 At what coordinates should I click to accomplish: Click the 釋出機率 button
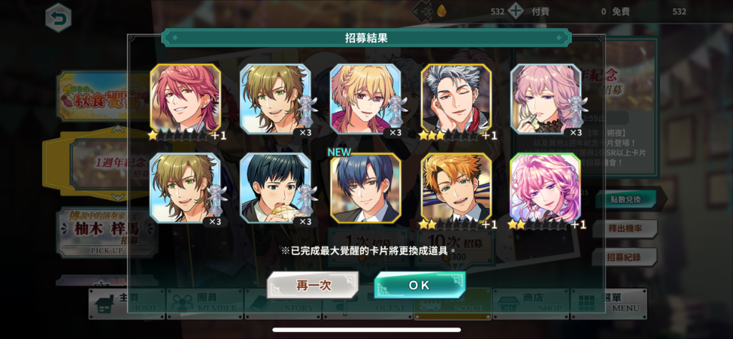(626, 229)
